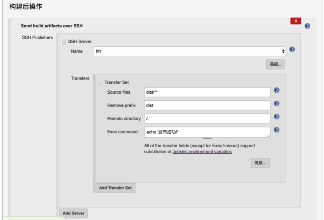Expand Transfer Set advanced options (高级...)
The image size is (324, 220).
tap(260, 163)
